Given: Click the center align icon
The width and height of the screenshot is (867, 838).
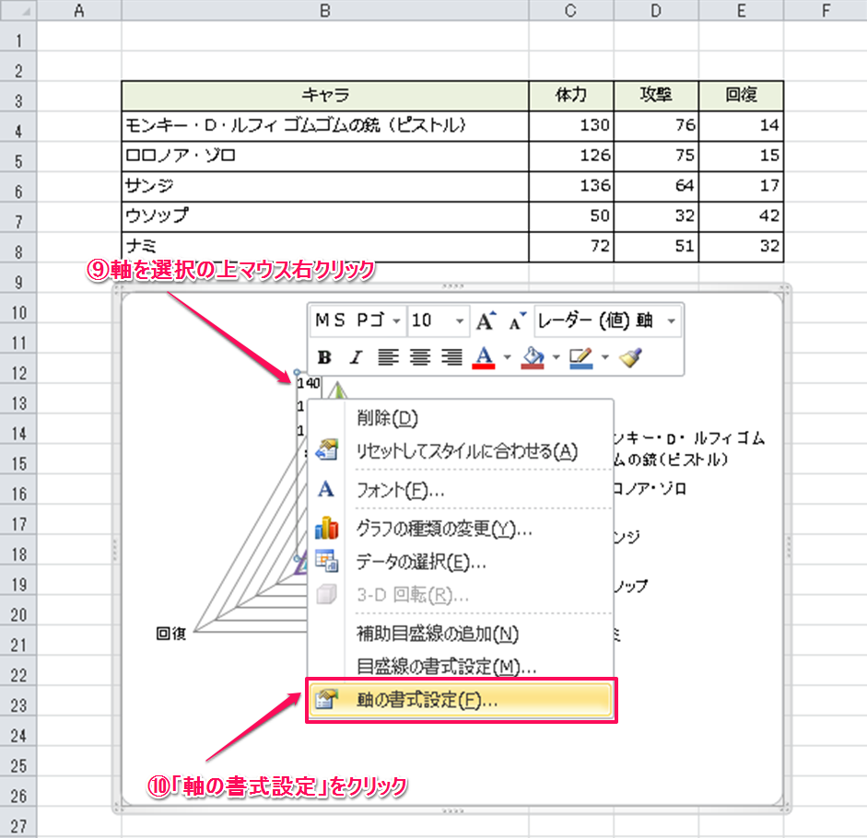Looking at the screenshot, I should [420, 357].
